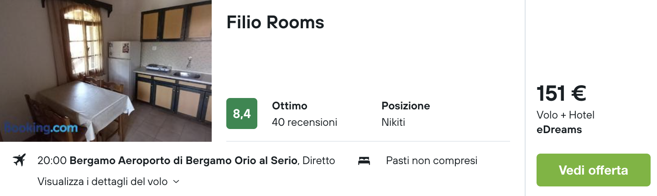Click the 151 € price
Screen dimensions: 657x196
coord(561,93)
